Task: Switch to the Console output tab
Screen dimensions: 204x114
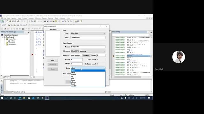Action: click(x=16, y=92)
